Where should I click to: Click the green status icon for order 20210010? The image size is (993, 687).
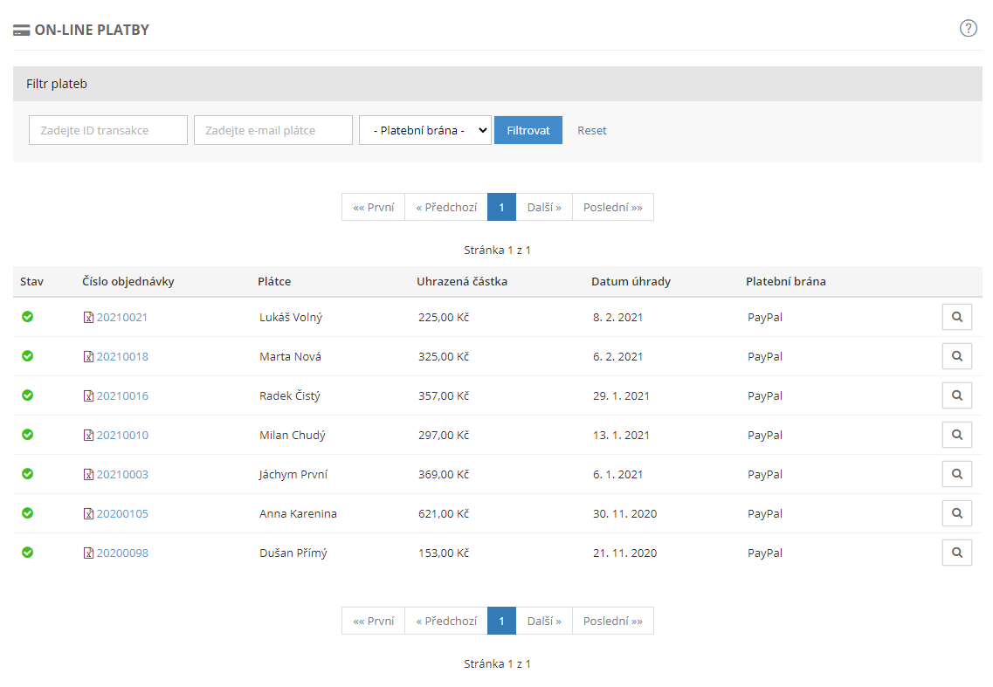(27, 435)
